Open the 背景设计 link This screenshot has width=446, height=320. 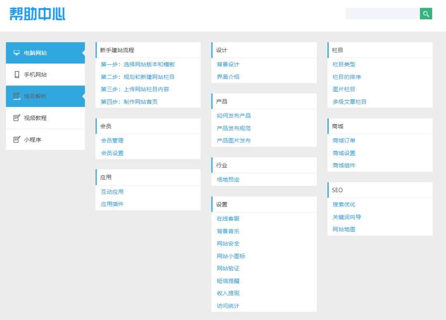tap(228, 64)
